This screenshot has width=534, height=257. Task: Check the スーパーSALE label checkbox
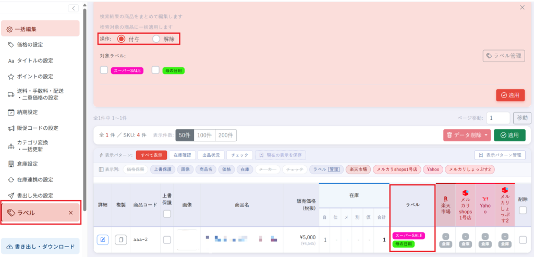click(104, 70)
